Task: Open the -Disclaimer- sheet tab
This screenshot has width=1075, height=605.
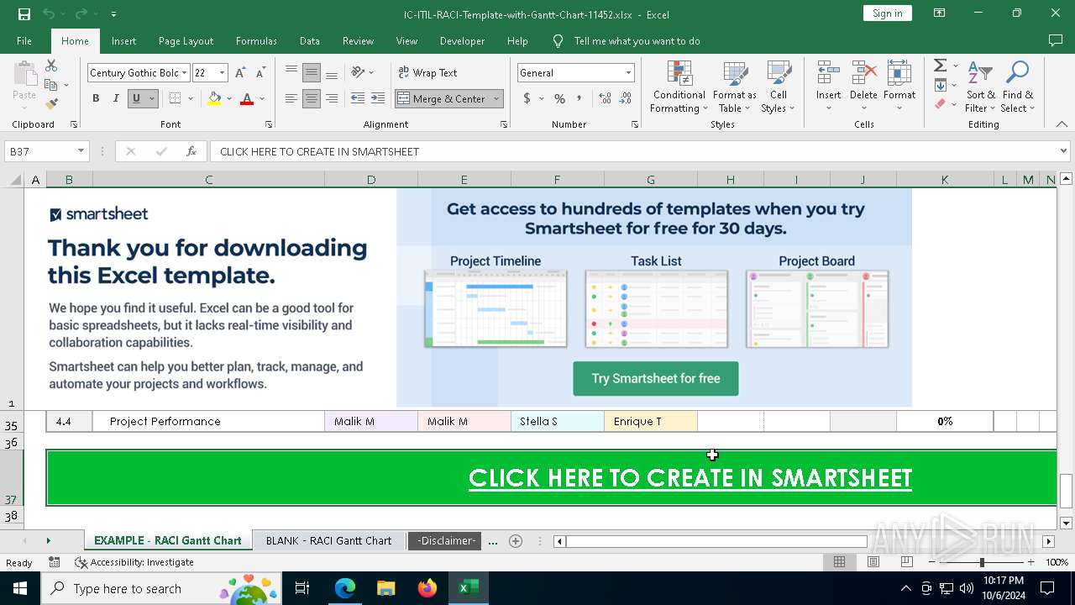Action: click(447, 540)
